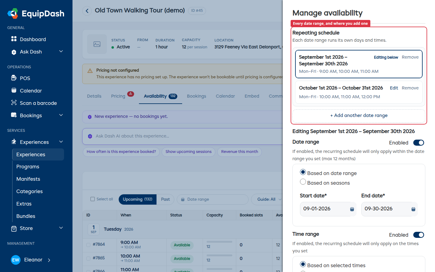Open the Eleanor account menu chevron
This screenshot has height=272, width=435.
tap(49, 260)
